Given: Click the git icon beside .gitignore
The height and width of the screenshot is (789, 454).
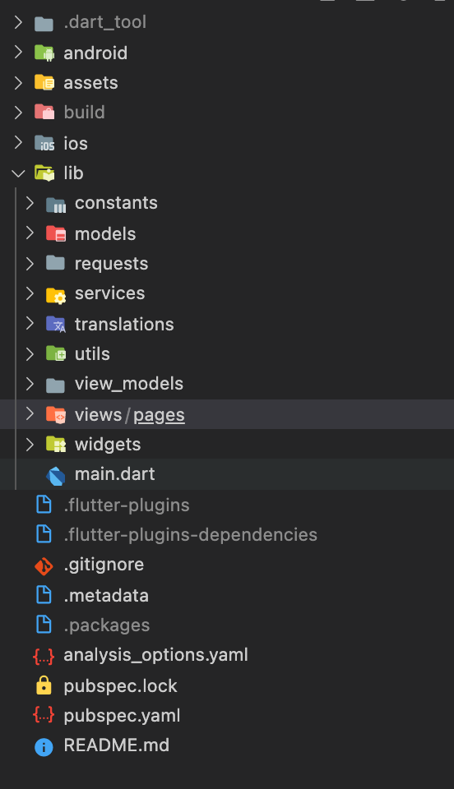Looking at the screenshot, I should 44,565.
